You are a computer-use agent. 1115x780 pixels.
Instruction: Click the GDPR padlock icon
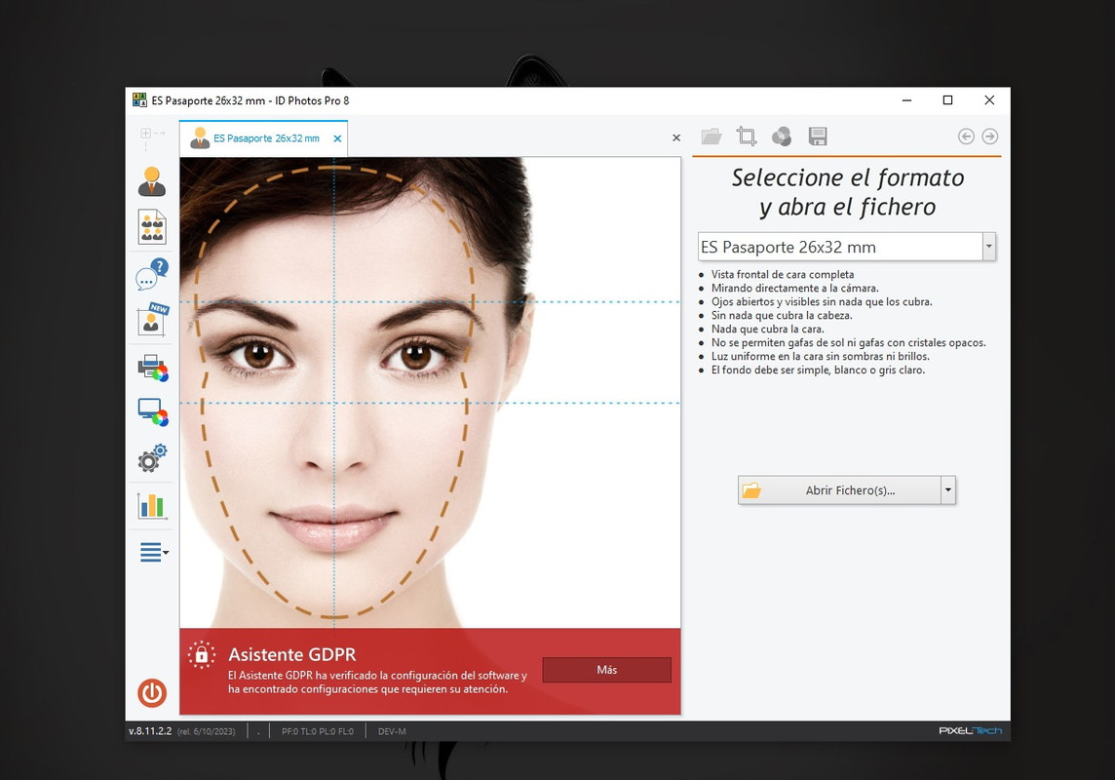pos(201,655)
